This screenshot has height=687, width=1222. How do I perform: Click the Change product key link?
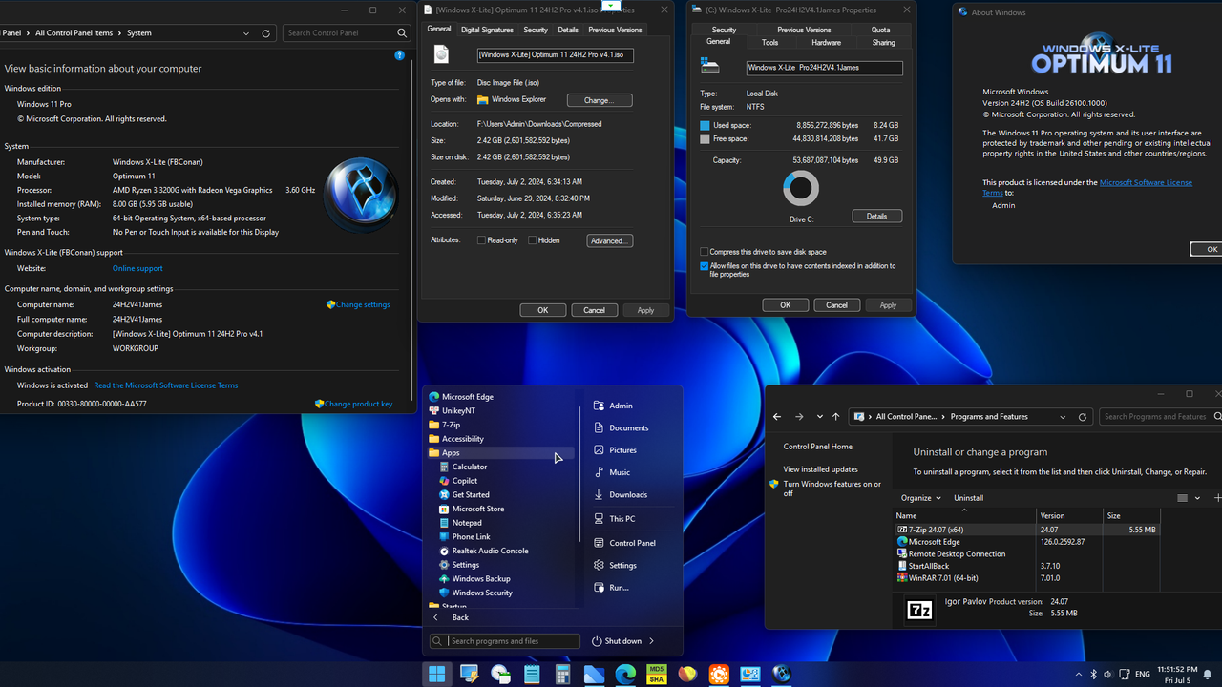coord(359,404)
